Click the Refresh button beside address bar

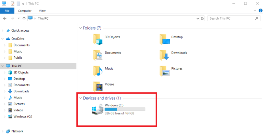[202, 19]
